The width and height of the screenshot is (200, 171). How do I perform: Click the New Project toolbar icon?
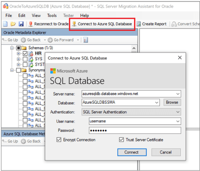coord(5,24)
